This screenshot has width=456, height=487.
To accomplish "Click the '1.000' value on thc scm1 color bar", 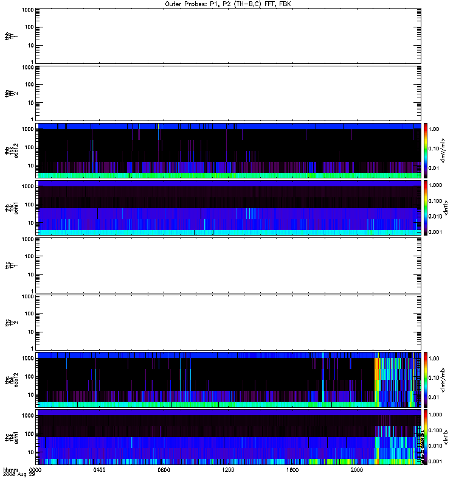I will [x=435, y=415].
